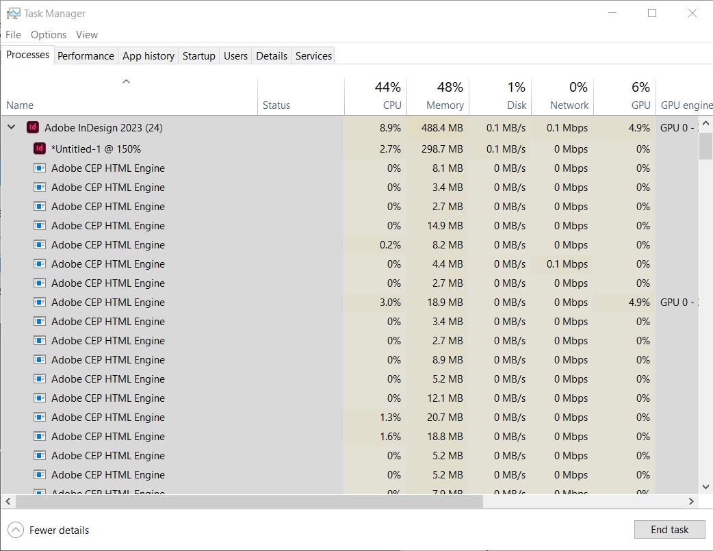Click CEP HTML Engine icon with 20.7 MB
This screenshot has width=713, height=551.
(x=40, y=417)
